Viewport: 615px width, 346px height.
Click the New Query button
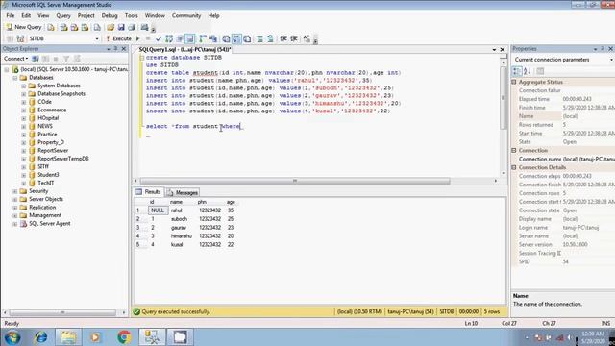coord(24,27)
